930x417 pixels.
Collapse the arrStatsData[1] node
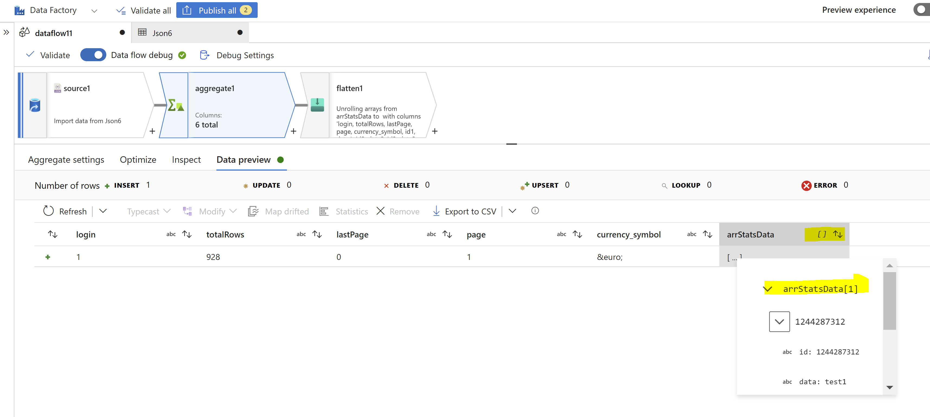768,289
